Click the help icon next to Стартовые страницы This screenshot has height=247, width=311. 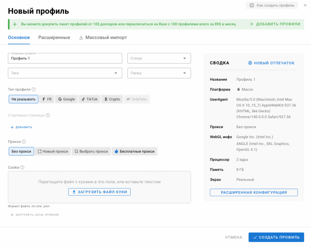(48, 115)
